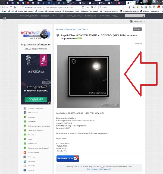163x174 pixels.
Task: Open the library icon in browser toolbar
Action: tap(134, 7)
